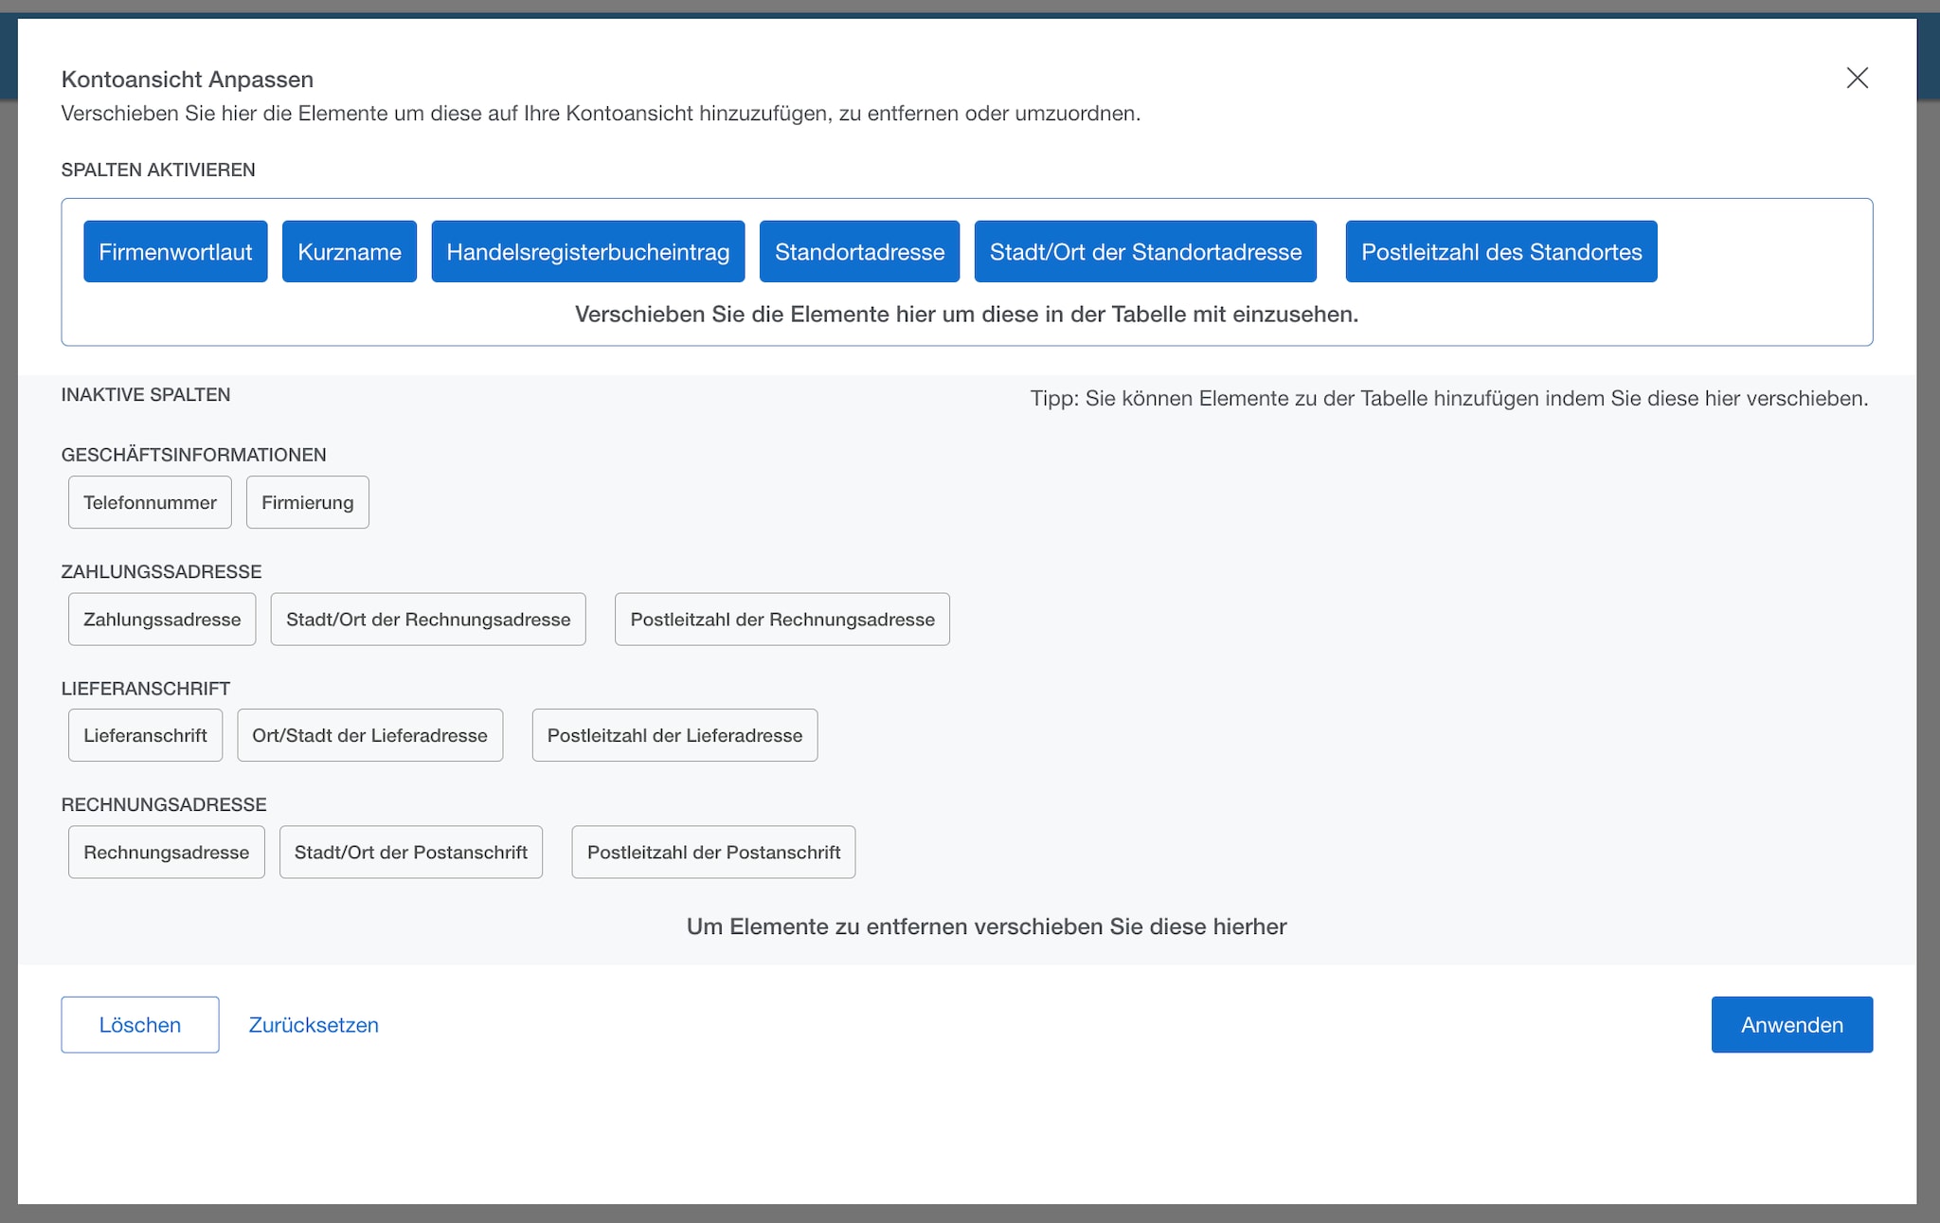The width and height of the screenshot is (1940, 1223).
Task: Click Stadt/Ort der Standortadresse chip
Action: tap(1144, 251)
